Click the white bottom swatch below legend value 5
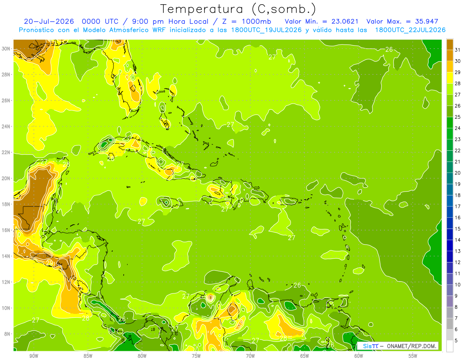 (x=450, y=346)
